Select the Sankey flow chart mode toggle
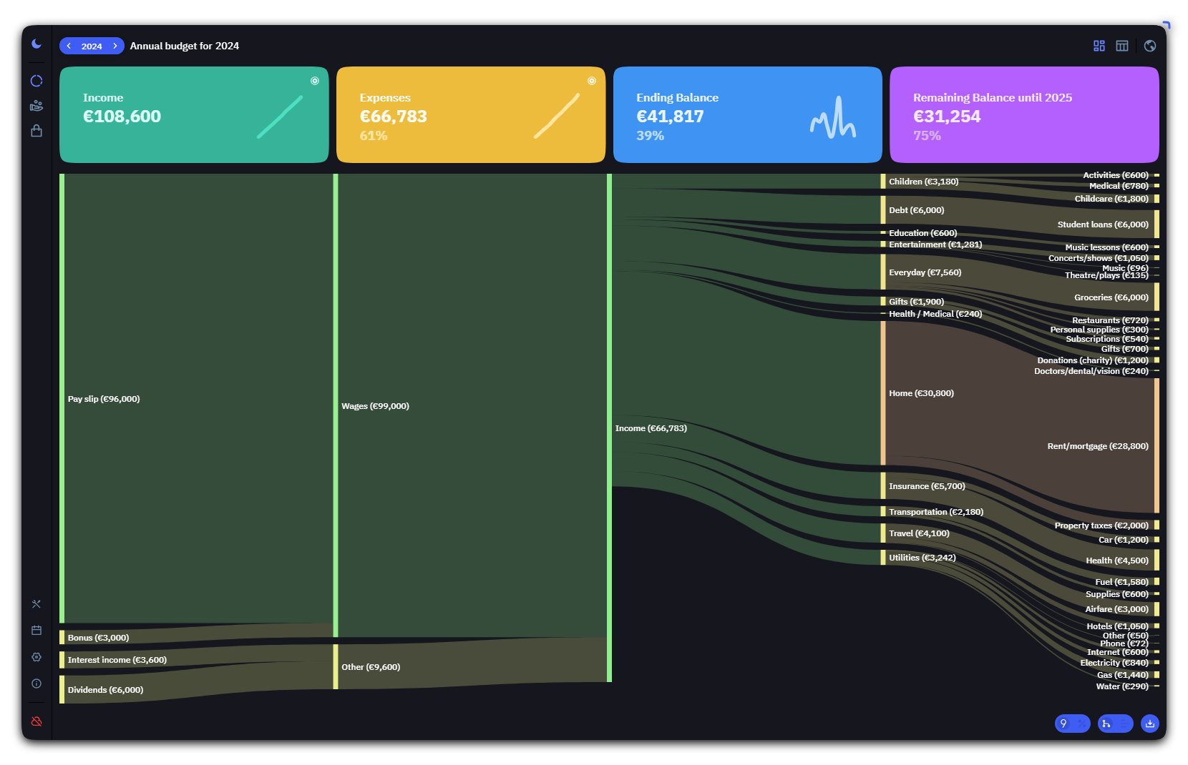This screenshot has height=765, width=1188. click(x=1106, y=724)
